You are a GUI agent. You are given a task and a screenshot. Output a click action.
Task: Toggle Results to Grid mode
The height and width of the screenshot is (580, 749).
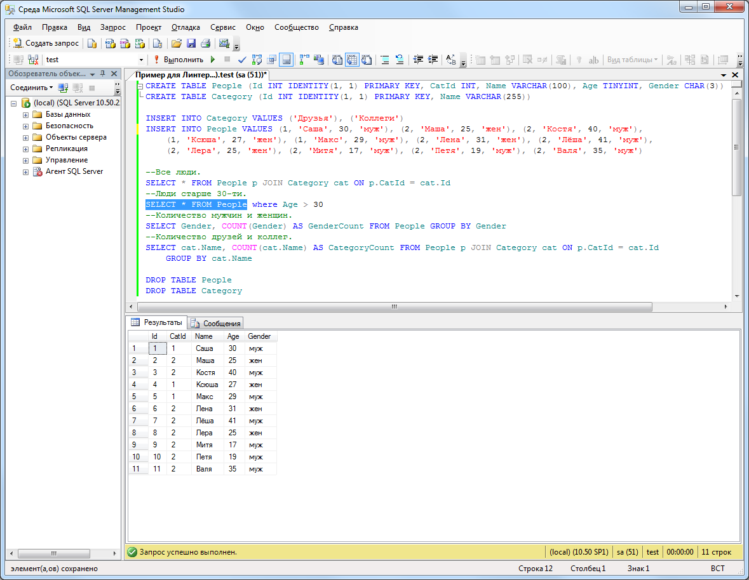352,60
